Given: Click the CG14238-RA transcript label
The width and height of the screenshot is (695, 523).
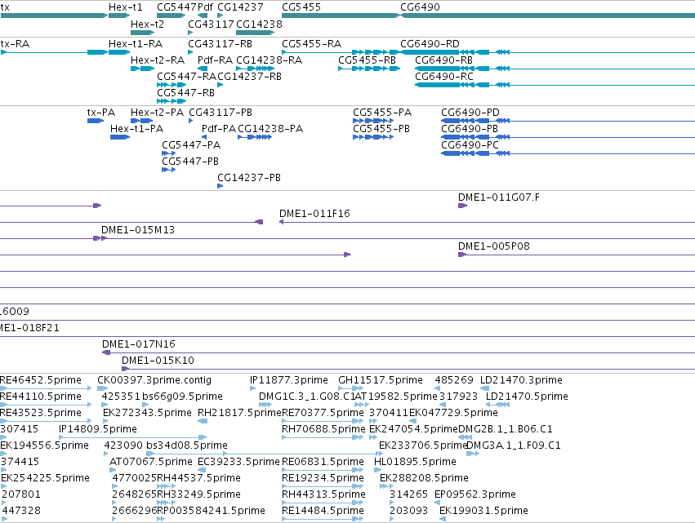Looking at the screenshot, I should point(269,60).
